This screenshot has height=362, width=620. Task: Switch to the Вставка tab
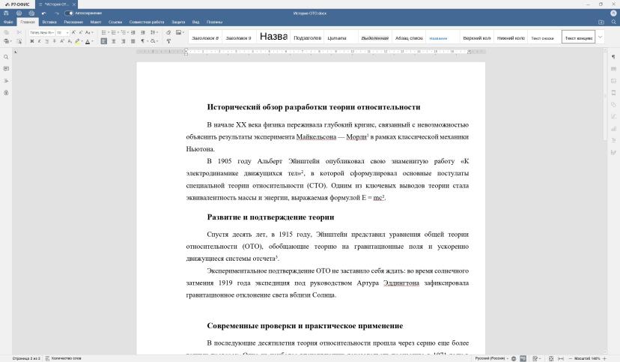click(49, 22)
